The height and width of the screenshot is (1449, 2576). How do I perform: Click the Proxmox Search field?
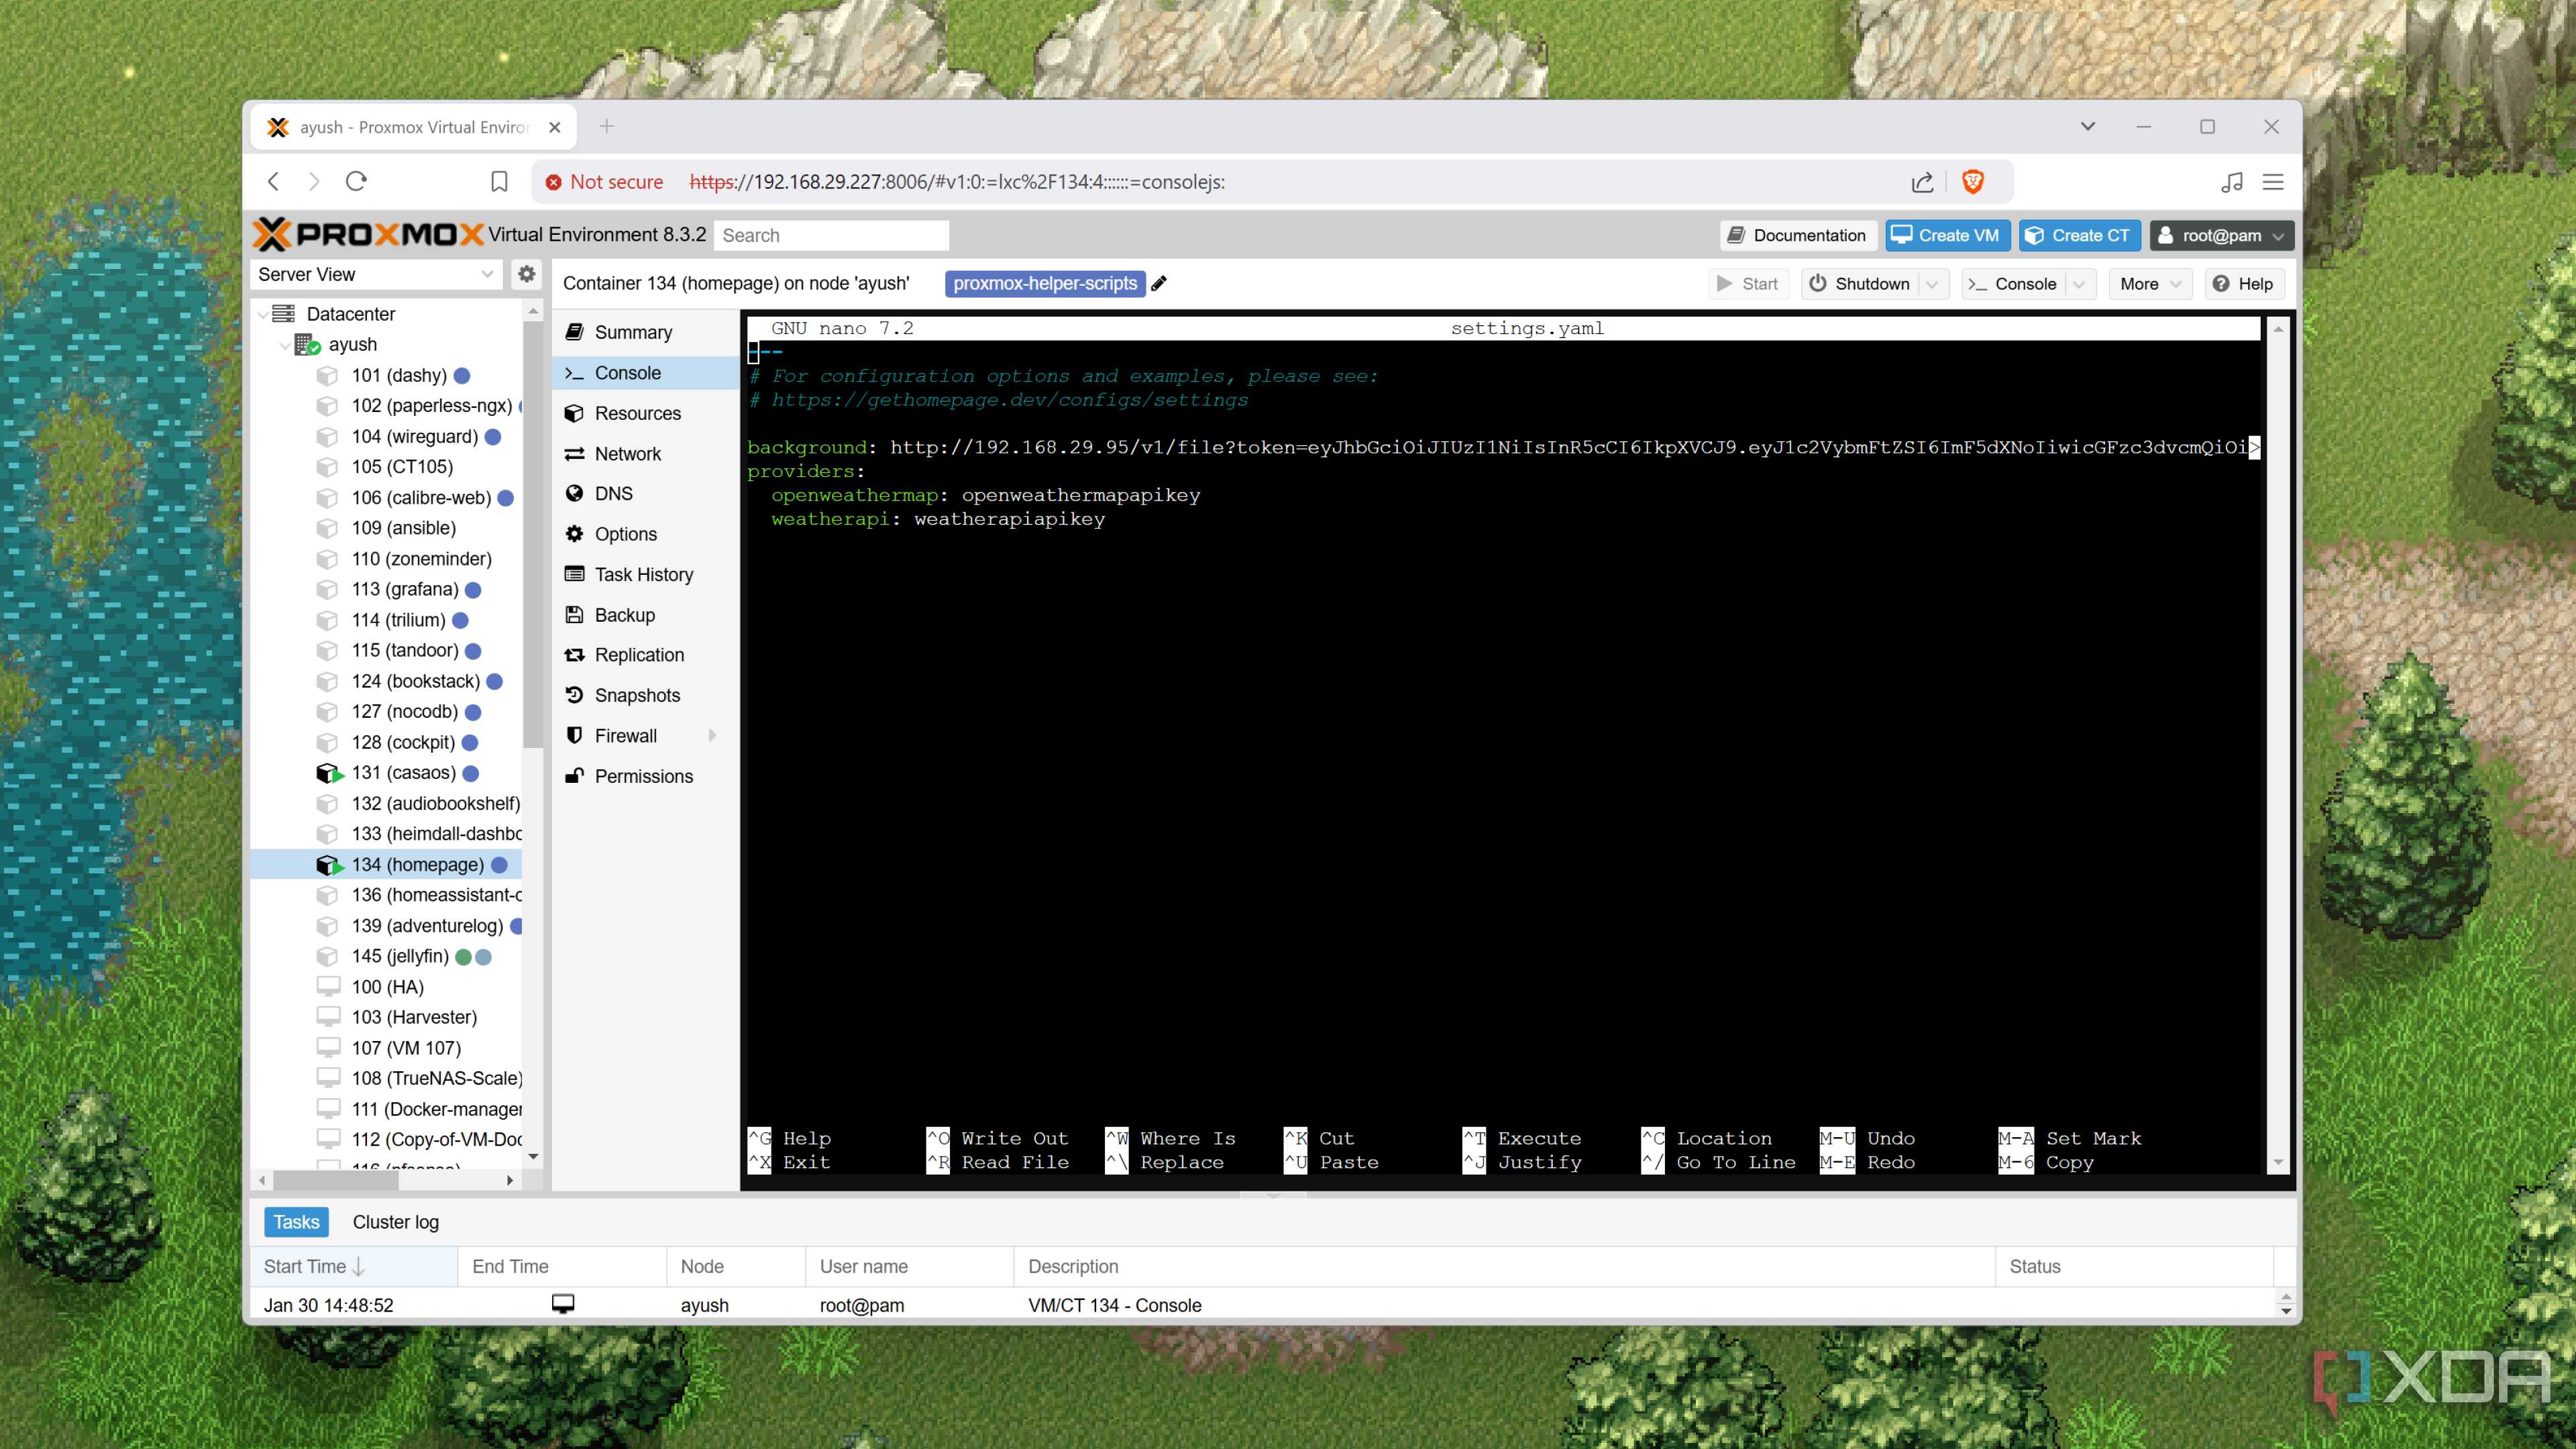pyautogui.click(x=832, y=235)
